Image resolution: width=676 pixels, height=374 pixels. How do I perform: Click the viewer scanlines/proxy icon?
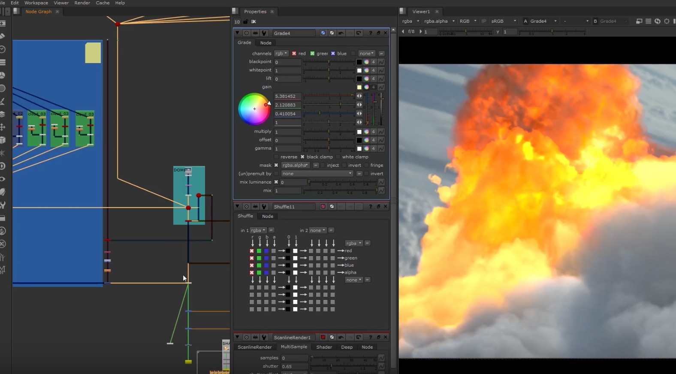tap(648, 21)
